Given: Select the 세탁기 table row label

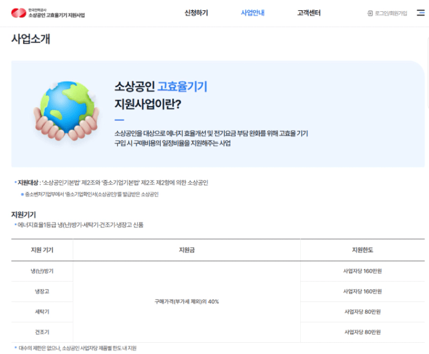Looking at the screenshot, I should pos(42,312).
